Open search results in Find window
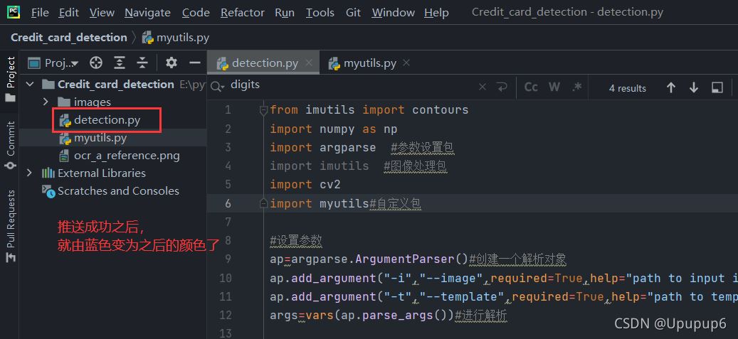The height and width of the screenshot is (339, 738). [717, 87]
